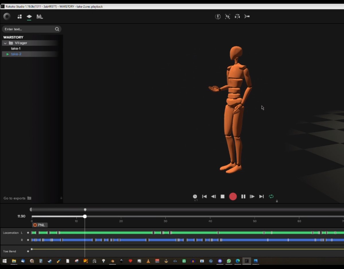
Task: Click the green Locomotion L track bar
Action: point(187,233)
